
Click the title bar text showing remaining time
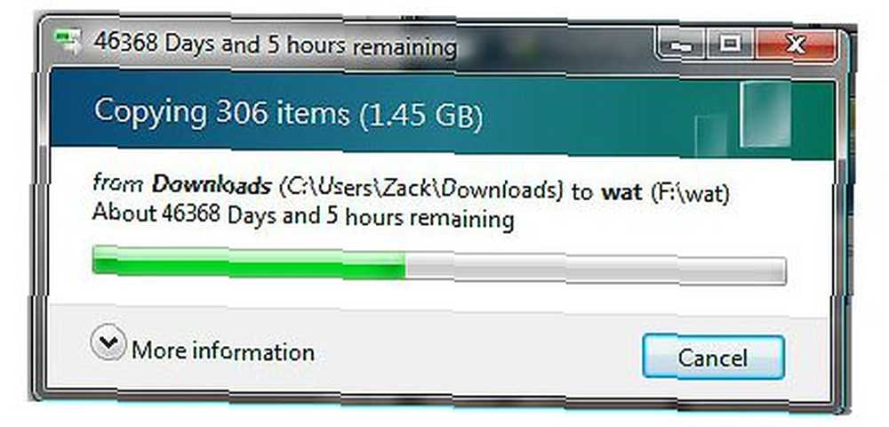(275, 44)
